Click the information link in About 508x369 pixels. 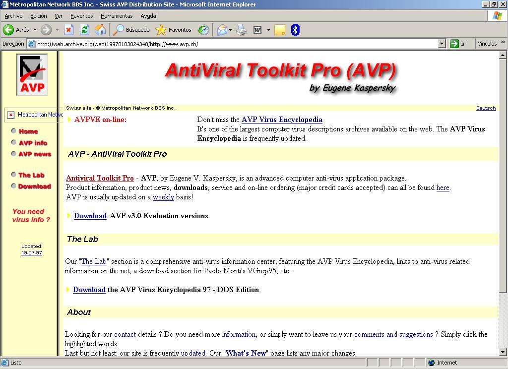coord(239,334)
